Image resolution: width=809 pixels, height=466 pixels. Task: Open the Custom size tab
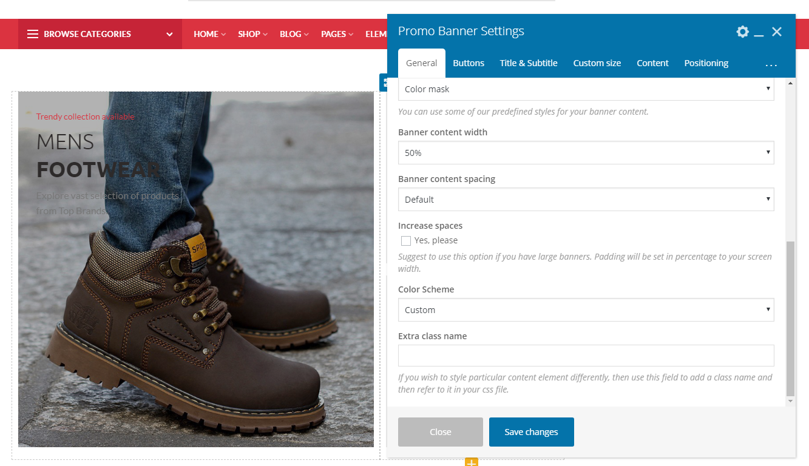click(597, 63)
